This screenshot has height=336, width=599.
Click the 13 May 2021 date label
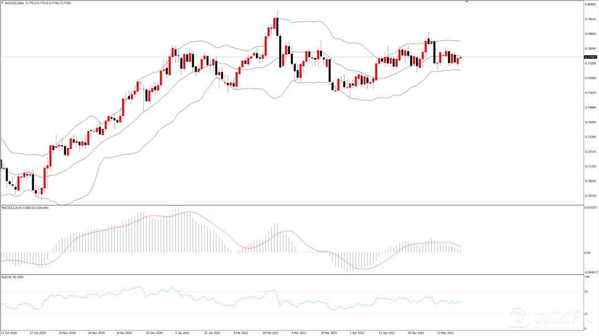tap(446, 332)
